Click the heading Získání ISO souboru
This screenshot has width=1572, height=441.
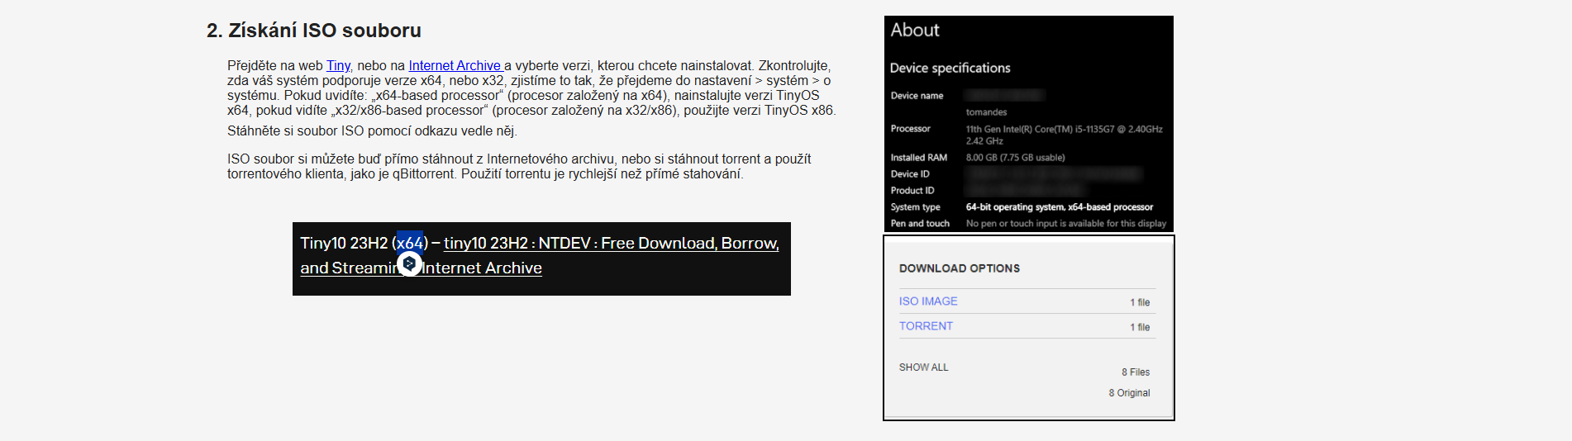pos(314,31)
